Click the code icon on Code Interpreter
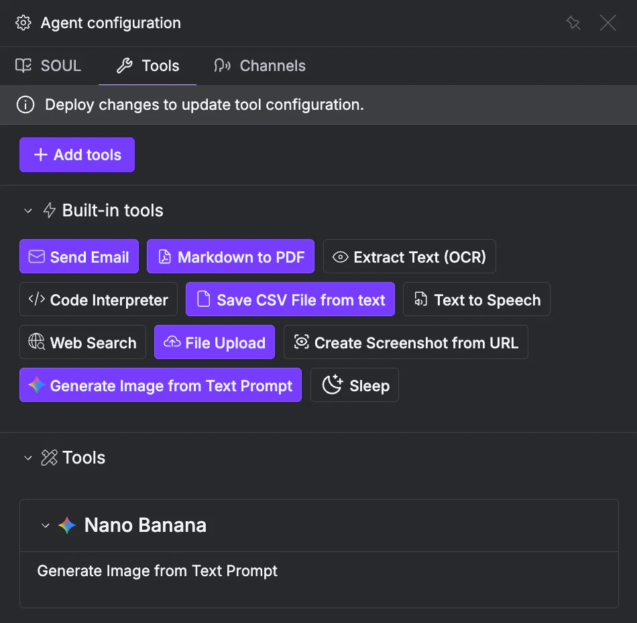The height and width of the screenshot is (623, 637). (x=37, y=299)
